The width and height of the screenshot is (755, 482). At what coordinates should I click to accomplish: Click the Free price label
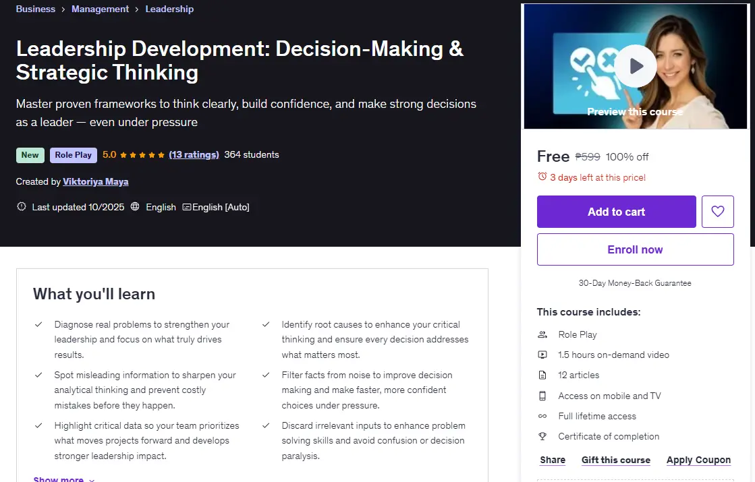click(553, 156)
